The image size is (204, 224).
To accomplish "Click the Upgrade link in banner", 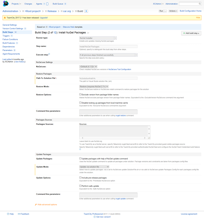I will pyautogui.click(x=44, y=18).
